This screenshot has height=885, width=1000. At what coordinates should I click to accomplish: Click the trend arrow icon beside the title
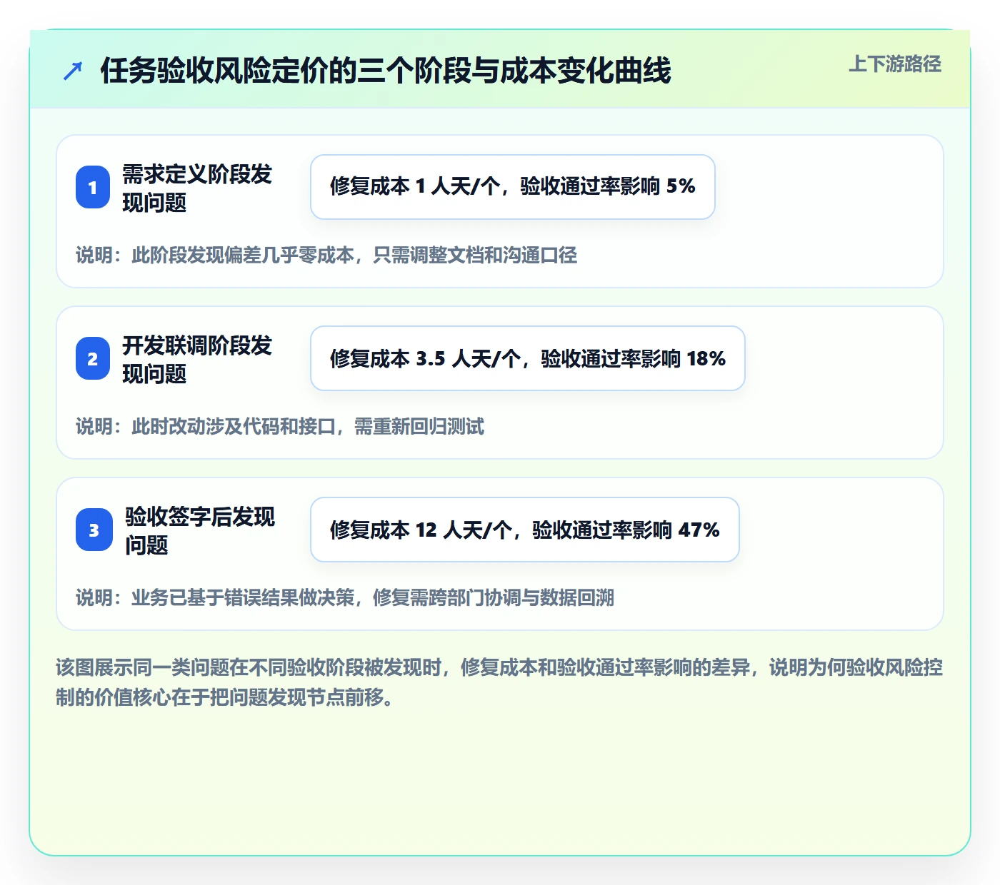73,71
